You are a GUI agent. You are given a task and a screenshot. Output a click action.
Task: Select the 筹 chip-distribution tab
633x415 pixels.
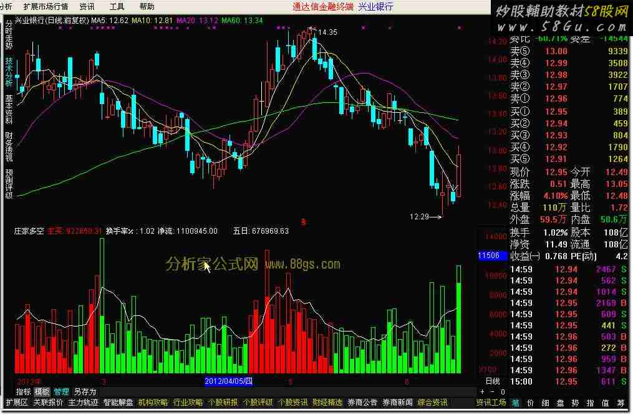pyautogui.click(x=621, y=403)
